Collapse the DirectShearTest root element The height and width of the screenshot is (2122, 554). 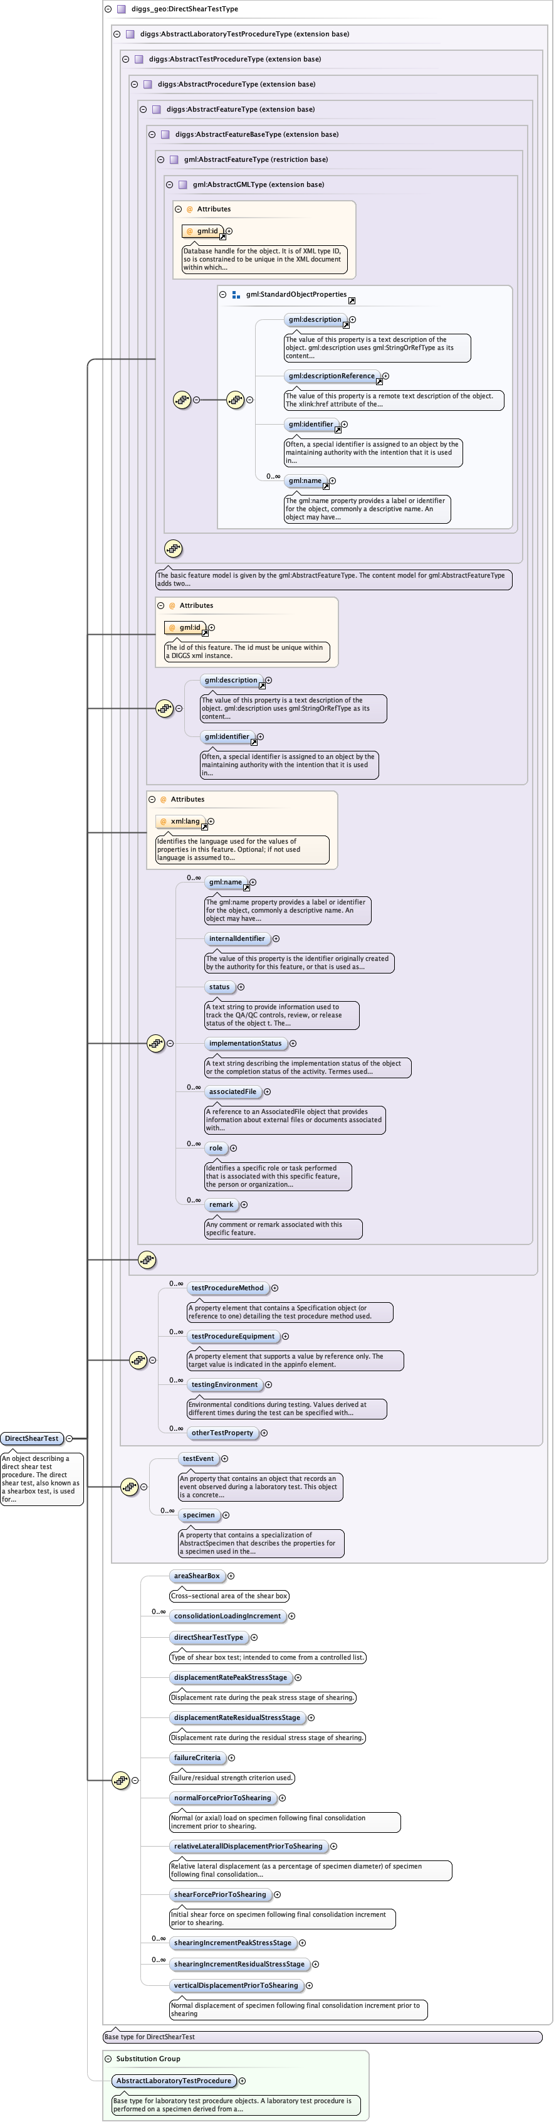[x=69, y=1438]
